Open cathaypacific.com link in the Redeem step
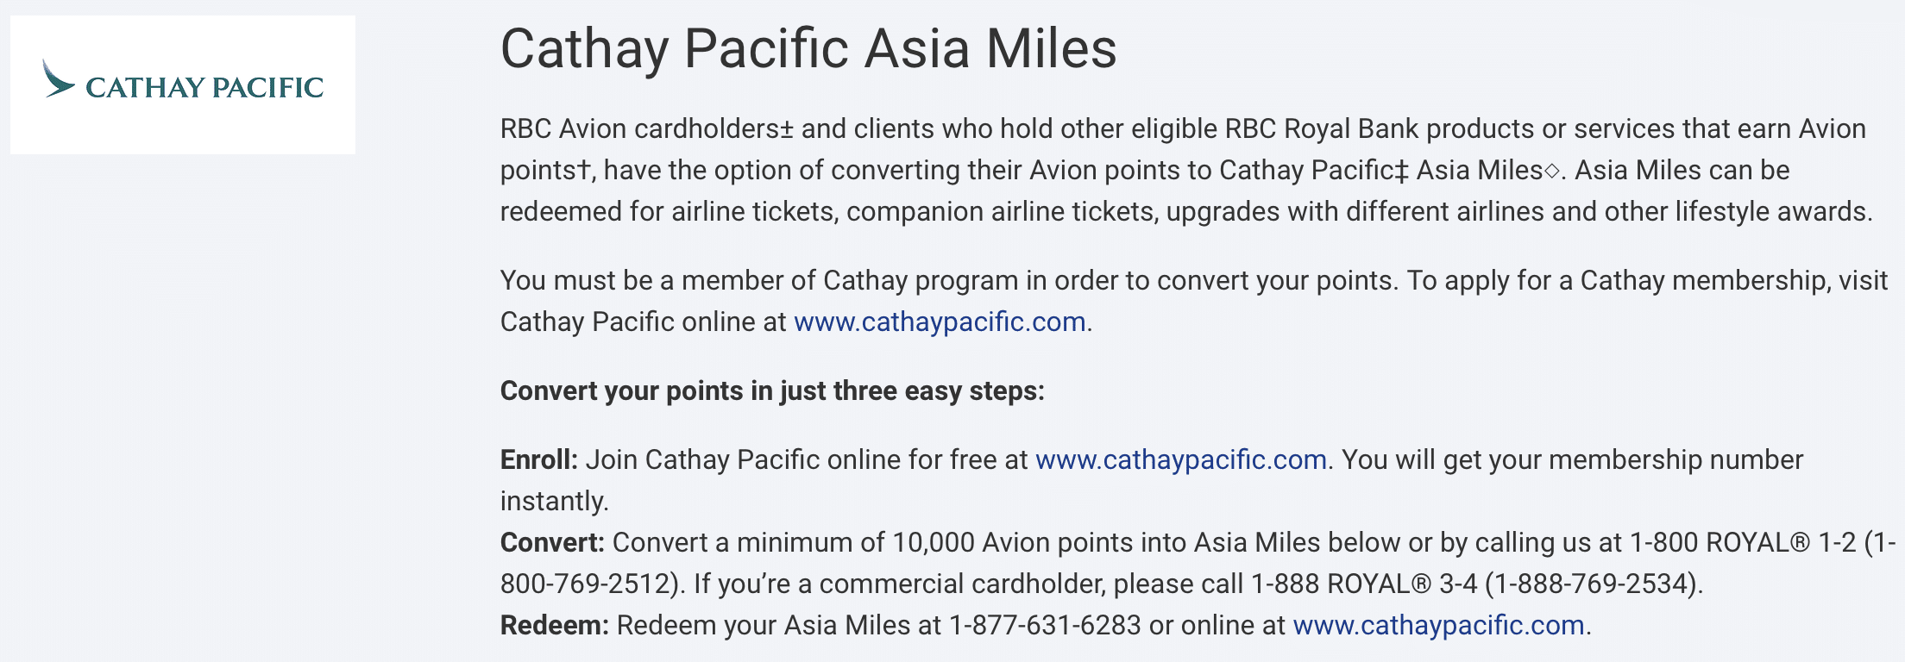This screenshot has width=1905, height=662. pyautogui.click(x=1438, y=625)
